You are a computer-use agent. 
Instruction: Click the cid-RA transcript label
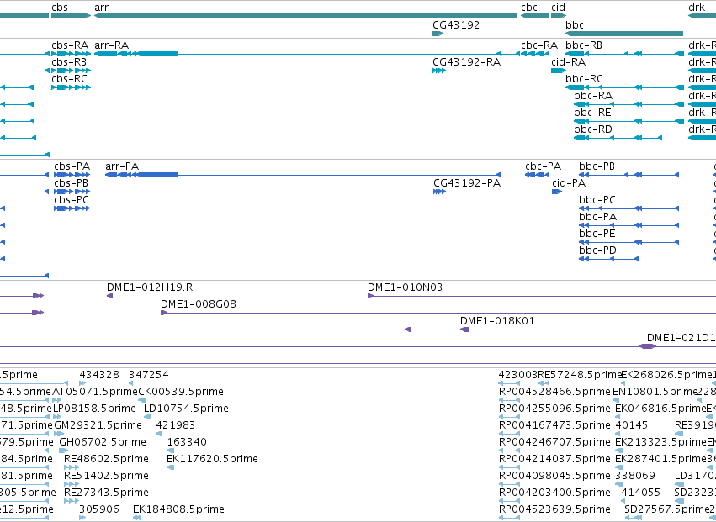[568, 62]
